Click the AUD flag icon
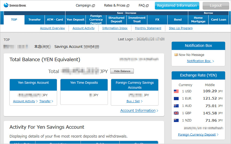Viewport: 231px width, 144px height. (176, 106)
